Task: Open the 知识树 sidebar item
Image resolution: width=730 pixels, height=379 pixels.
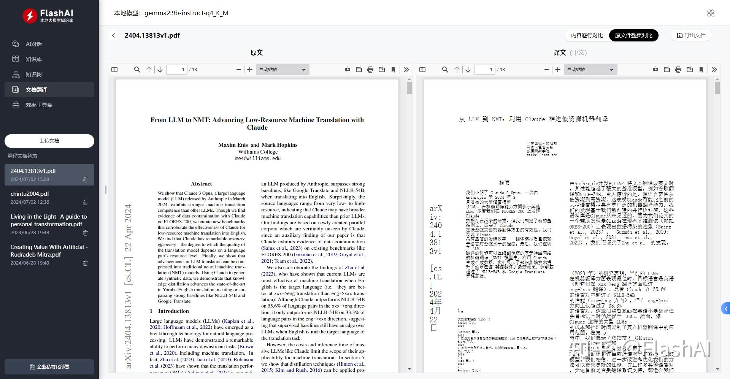Action: pos(49,75)
